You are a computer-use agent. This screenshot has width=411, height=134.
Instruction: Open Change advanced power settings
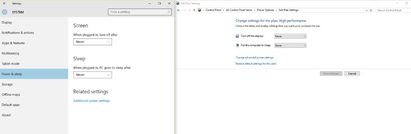click(x=254, y=57)
